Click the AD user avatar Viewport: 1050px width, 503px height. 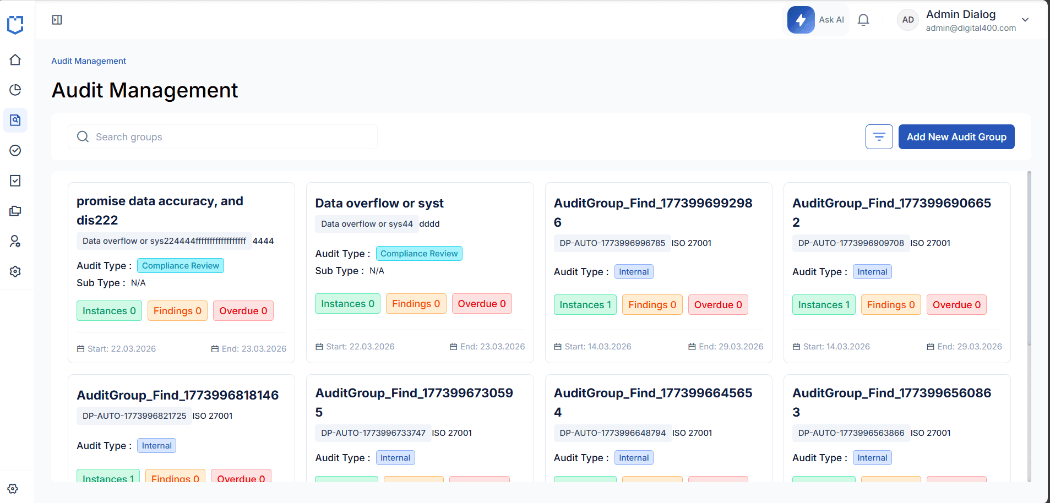pyautogui.click(x=908, y=20)
